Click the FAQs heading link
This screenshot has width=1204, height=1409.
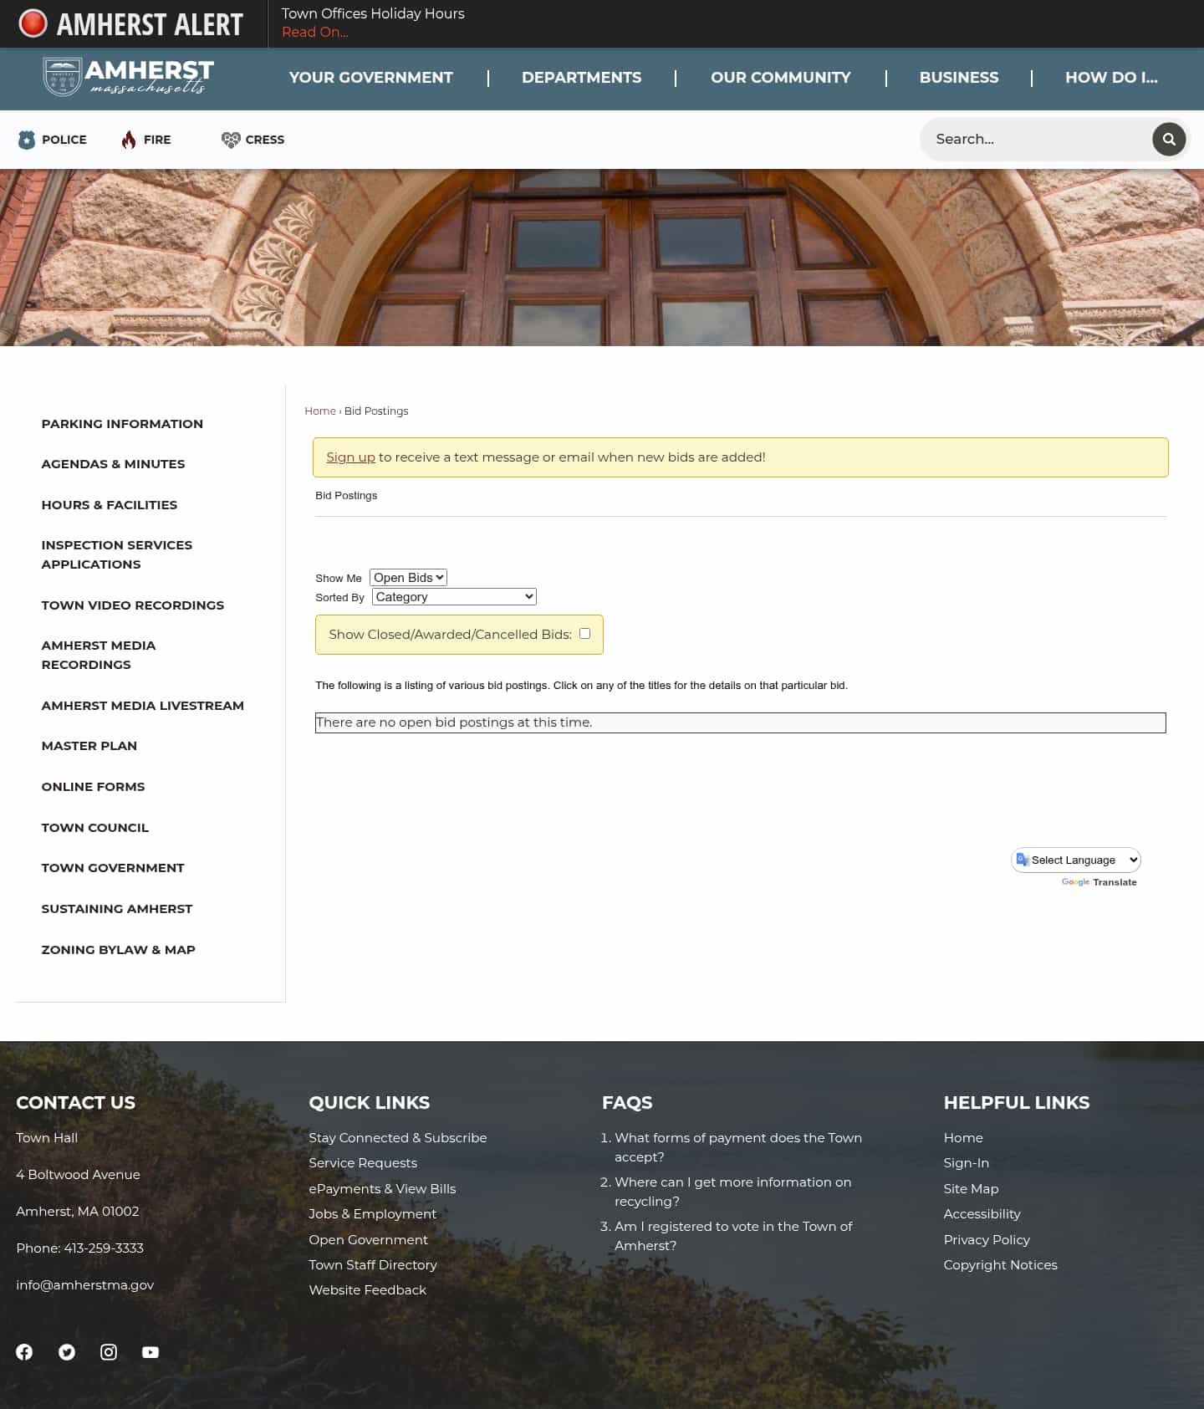[627, 1102]
